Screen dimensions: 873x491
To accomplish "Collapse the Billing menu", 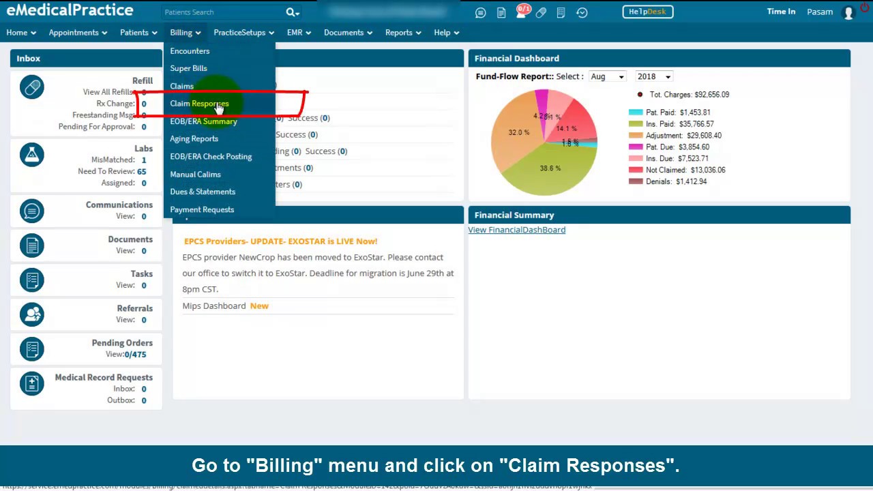I will 185,33.
